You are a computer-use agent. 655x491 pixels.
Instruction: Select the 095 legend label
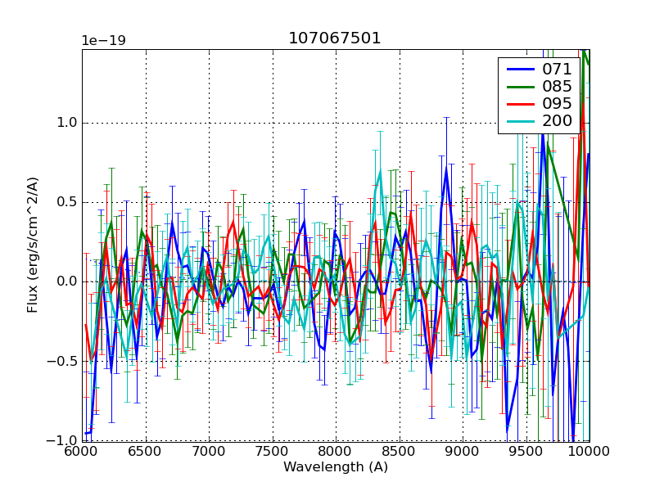point(558,103)
